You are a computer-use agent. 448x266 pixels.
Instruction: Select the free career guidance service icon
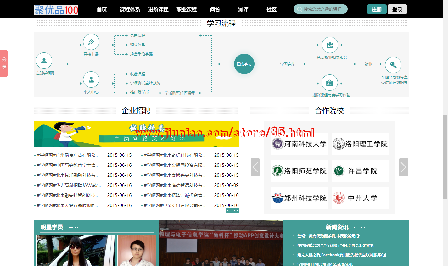330,45
